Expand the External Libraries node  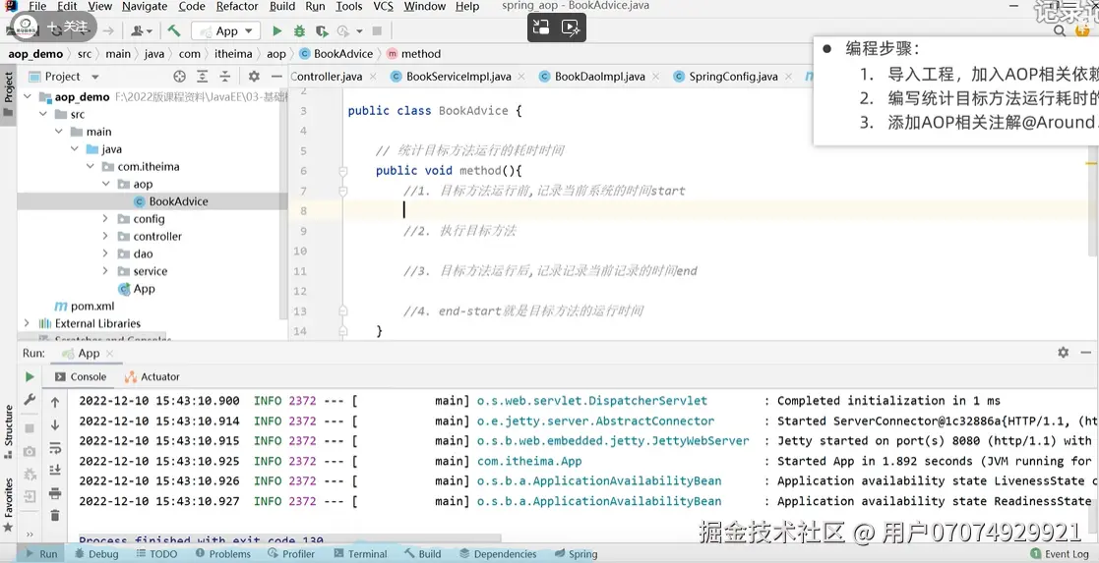tap(28, 323)
